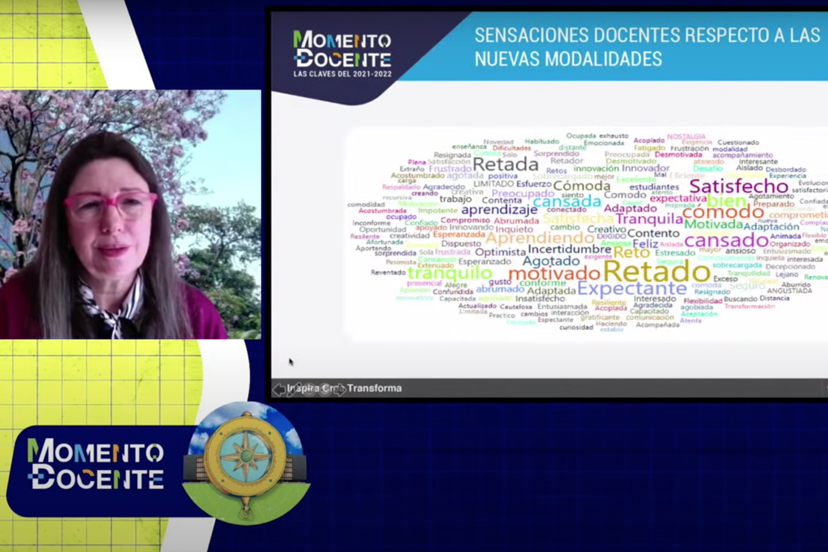Image resolution: width=828 pixels, height=552 pixels.
Task: Click the large blue word 'Expectante'
Action: [x=632, y=289]
